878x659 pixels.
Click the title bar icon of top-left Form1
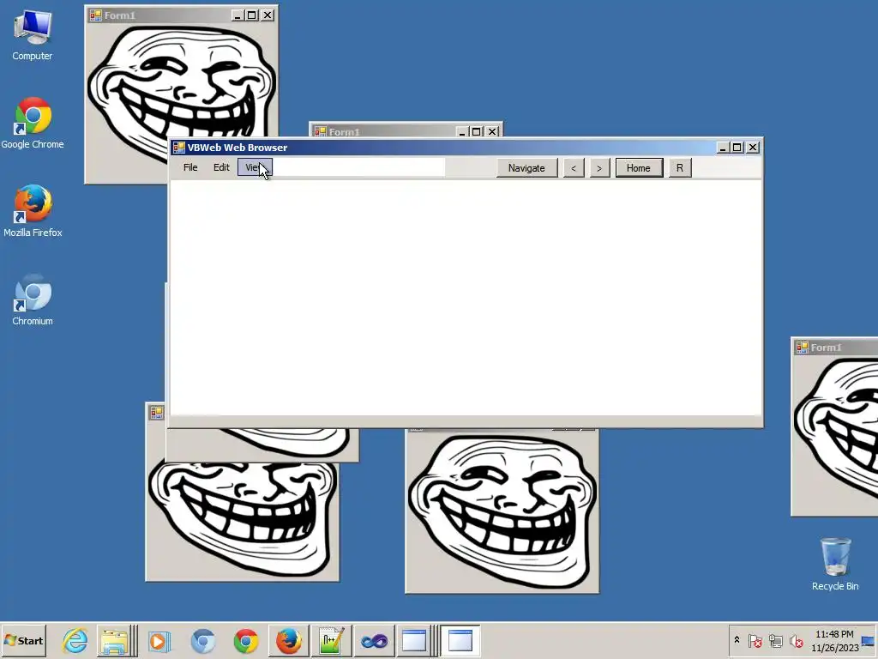(96, 15)
